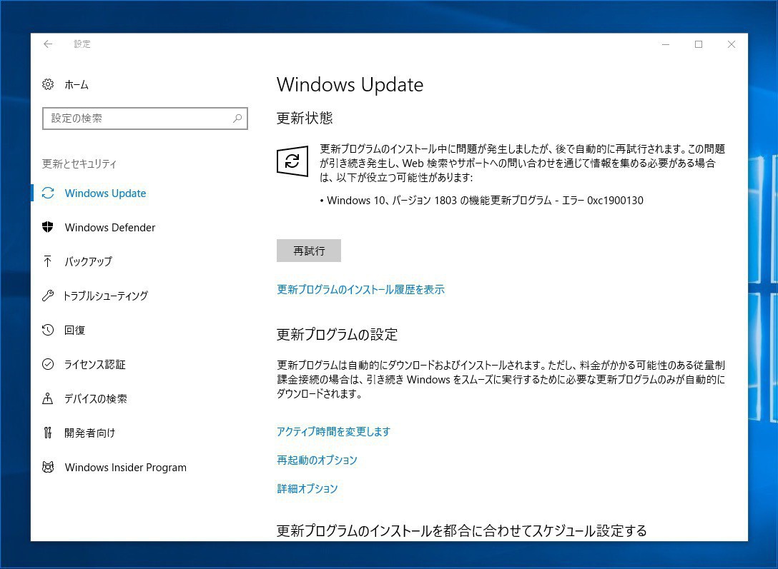The image size is (778, 569).
Task: Open 詳細オプション link
Action: [307, 489]
